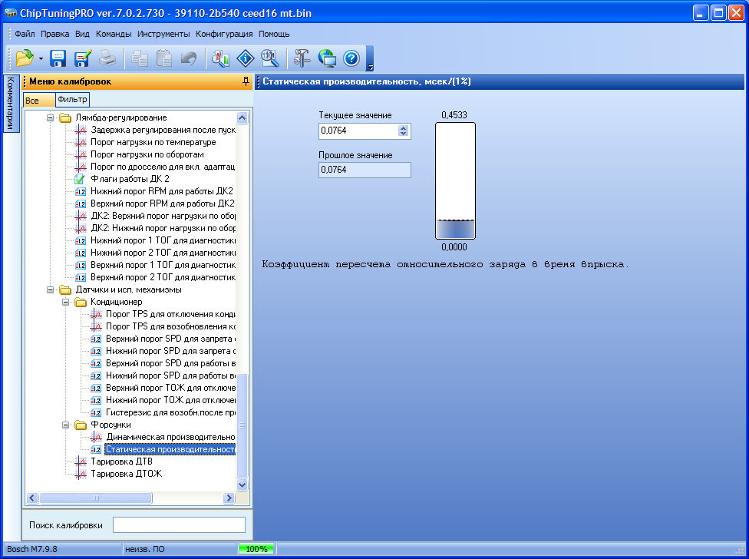Select the Флаги работы ДК 2 item
Viewport: 749px width, 559px height.
[130, 179]
